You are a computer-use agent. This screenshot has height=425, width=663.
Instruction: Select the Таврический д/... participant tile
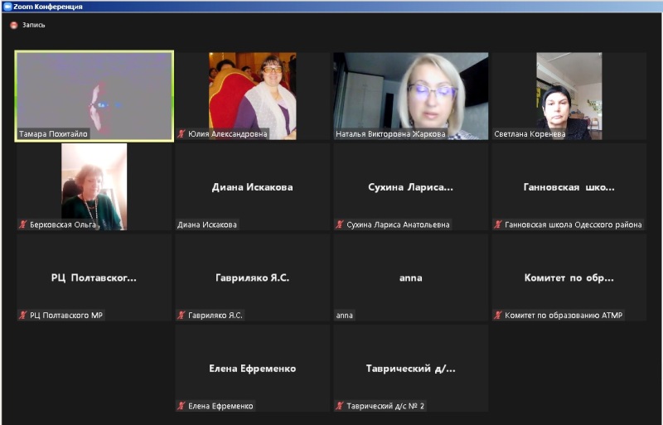tap(410, 369)
